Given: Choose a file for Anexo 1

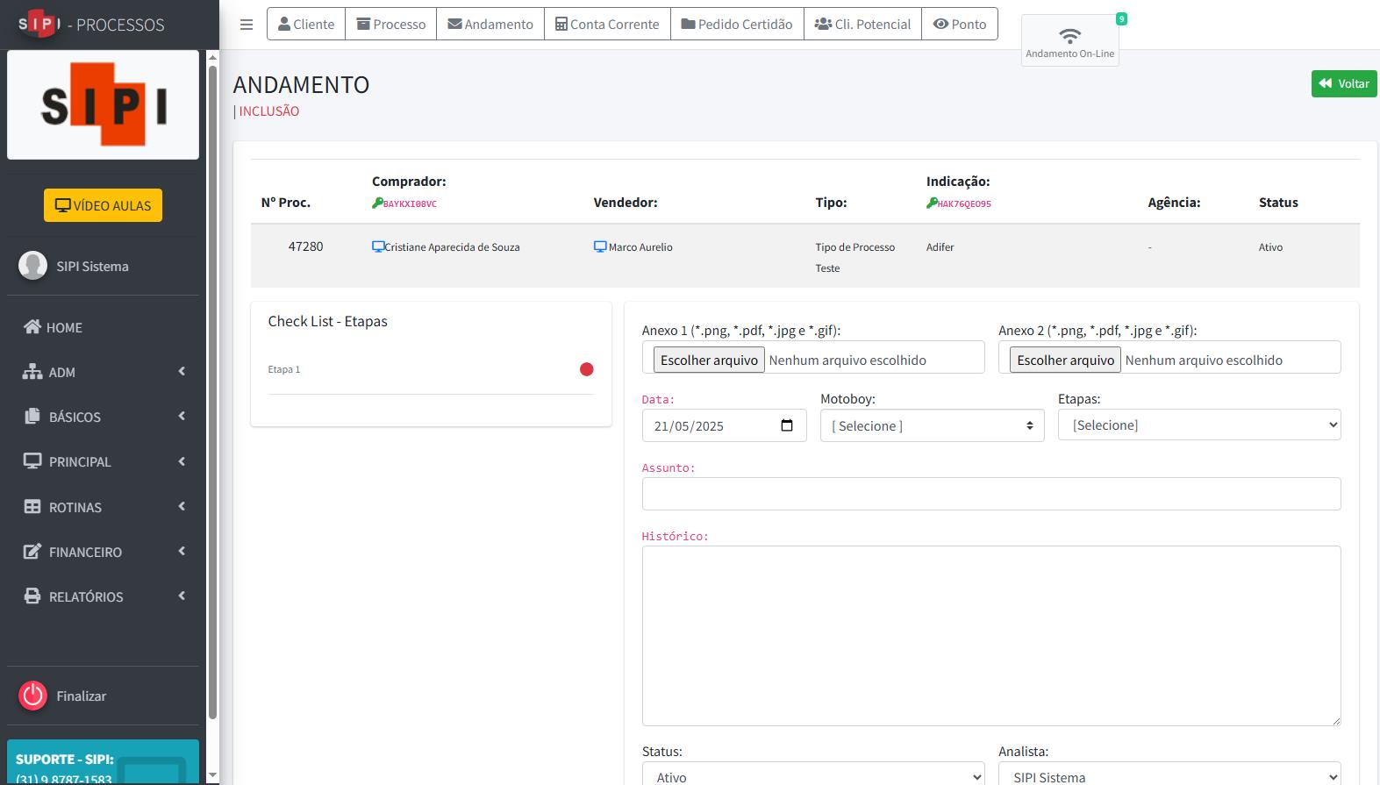Looking at the screenshot, I should 709,360.
